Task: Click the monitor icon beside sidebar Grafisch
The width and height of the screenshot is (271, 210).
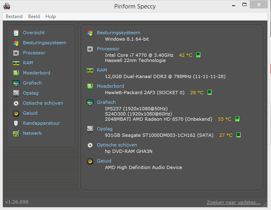Action: click(16, 83)
